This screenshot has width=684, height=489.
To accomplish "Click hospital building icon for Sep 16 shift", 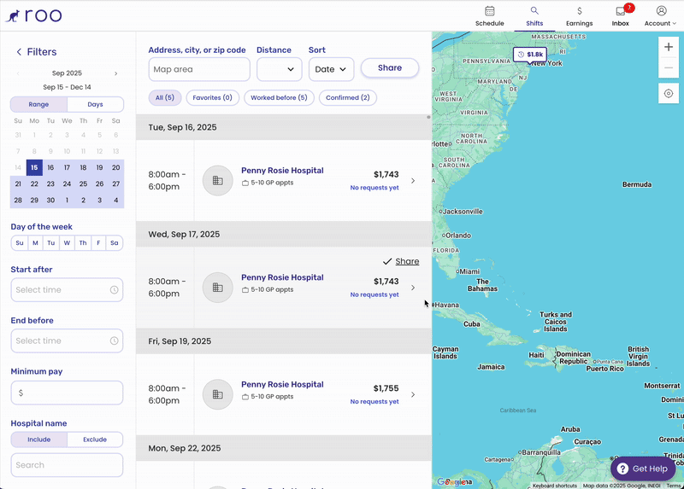I will [218, 181].
